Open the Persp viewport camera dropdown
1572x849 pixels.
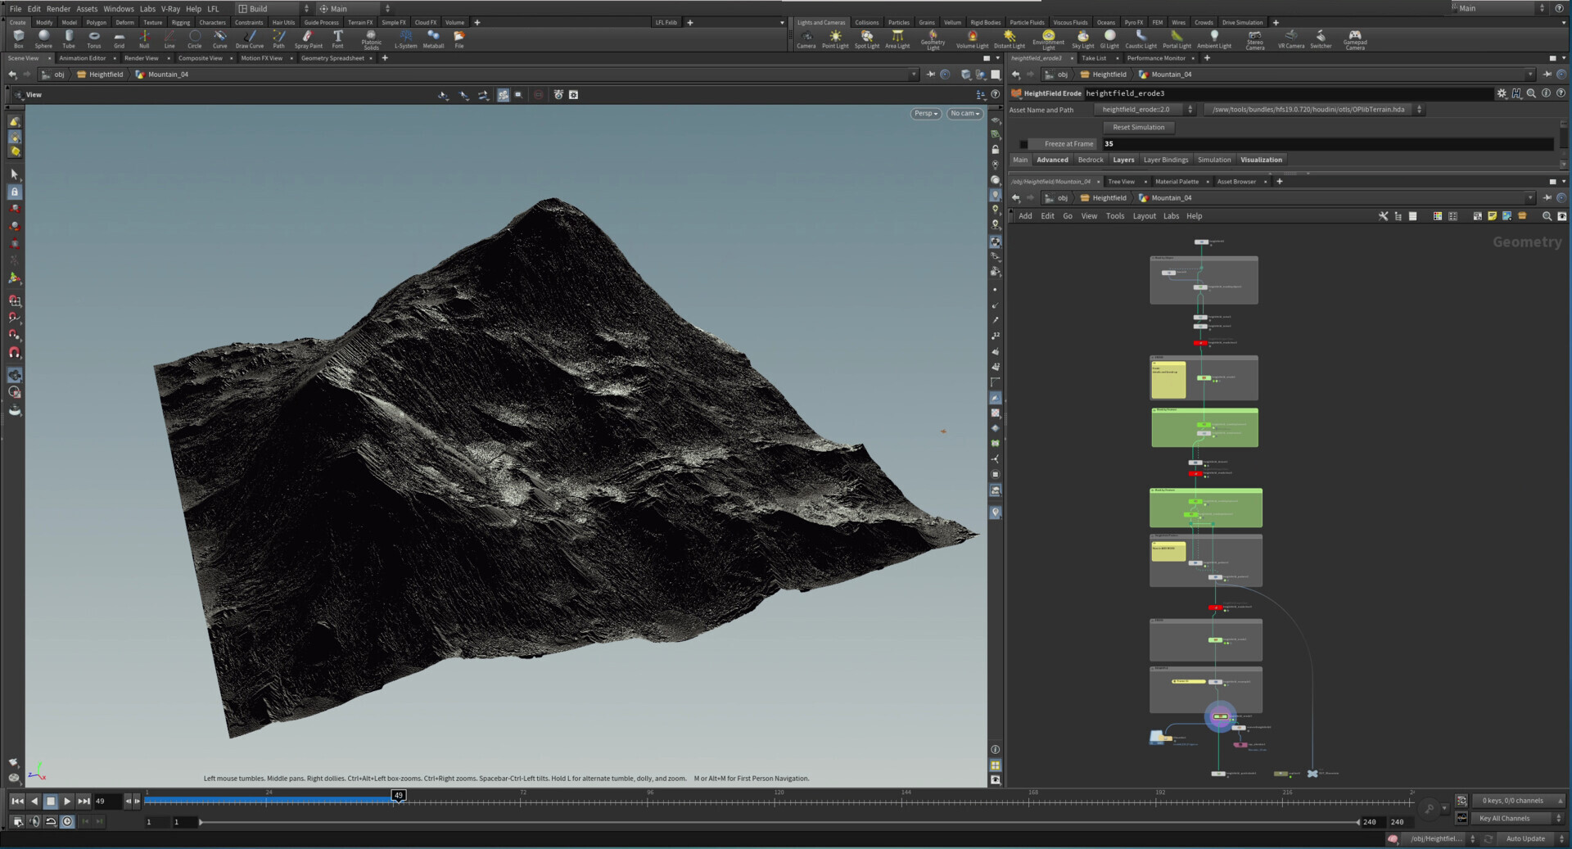tap(925, 113)
